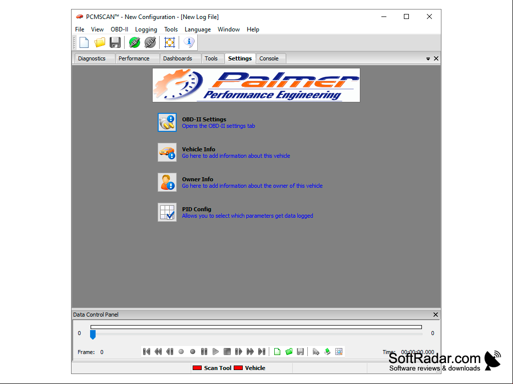Click the Owner Info heading

198,179
